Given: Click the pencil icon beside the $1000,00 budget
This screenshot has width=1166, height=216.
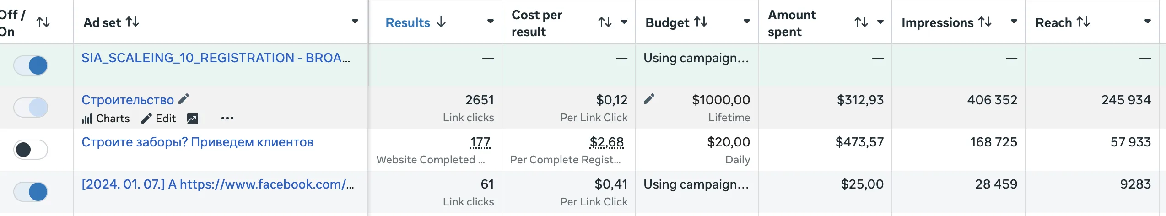Looking at the screenshot, I should [649, 99].
